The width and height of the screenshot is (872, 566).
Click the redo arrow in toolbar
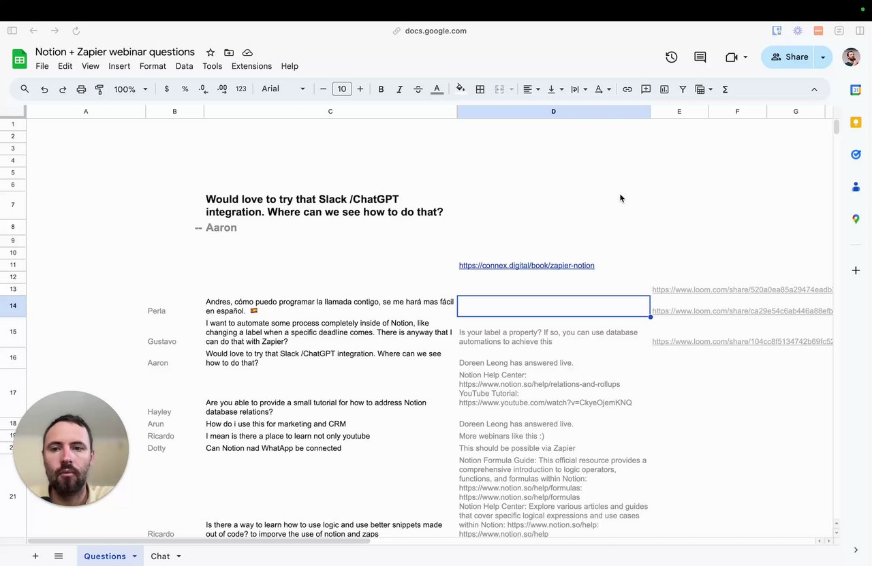point(63,89)
